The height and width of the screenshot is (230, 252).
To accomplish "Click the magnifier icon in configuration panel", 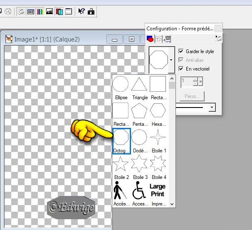I will (x=218, y=39).
